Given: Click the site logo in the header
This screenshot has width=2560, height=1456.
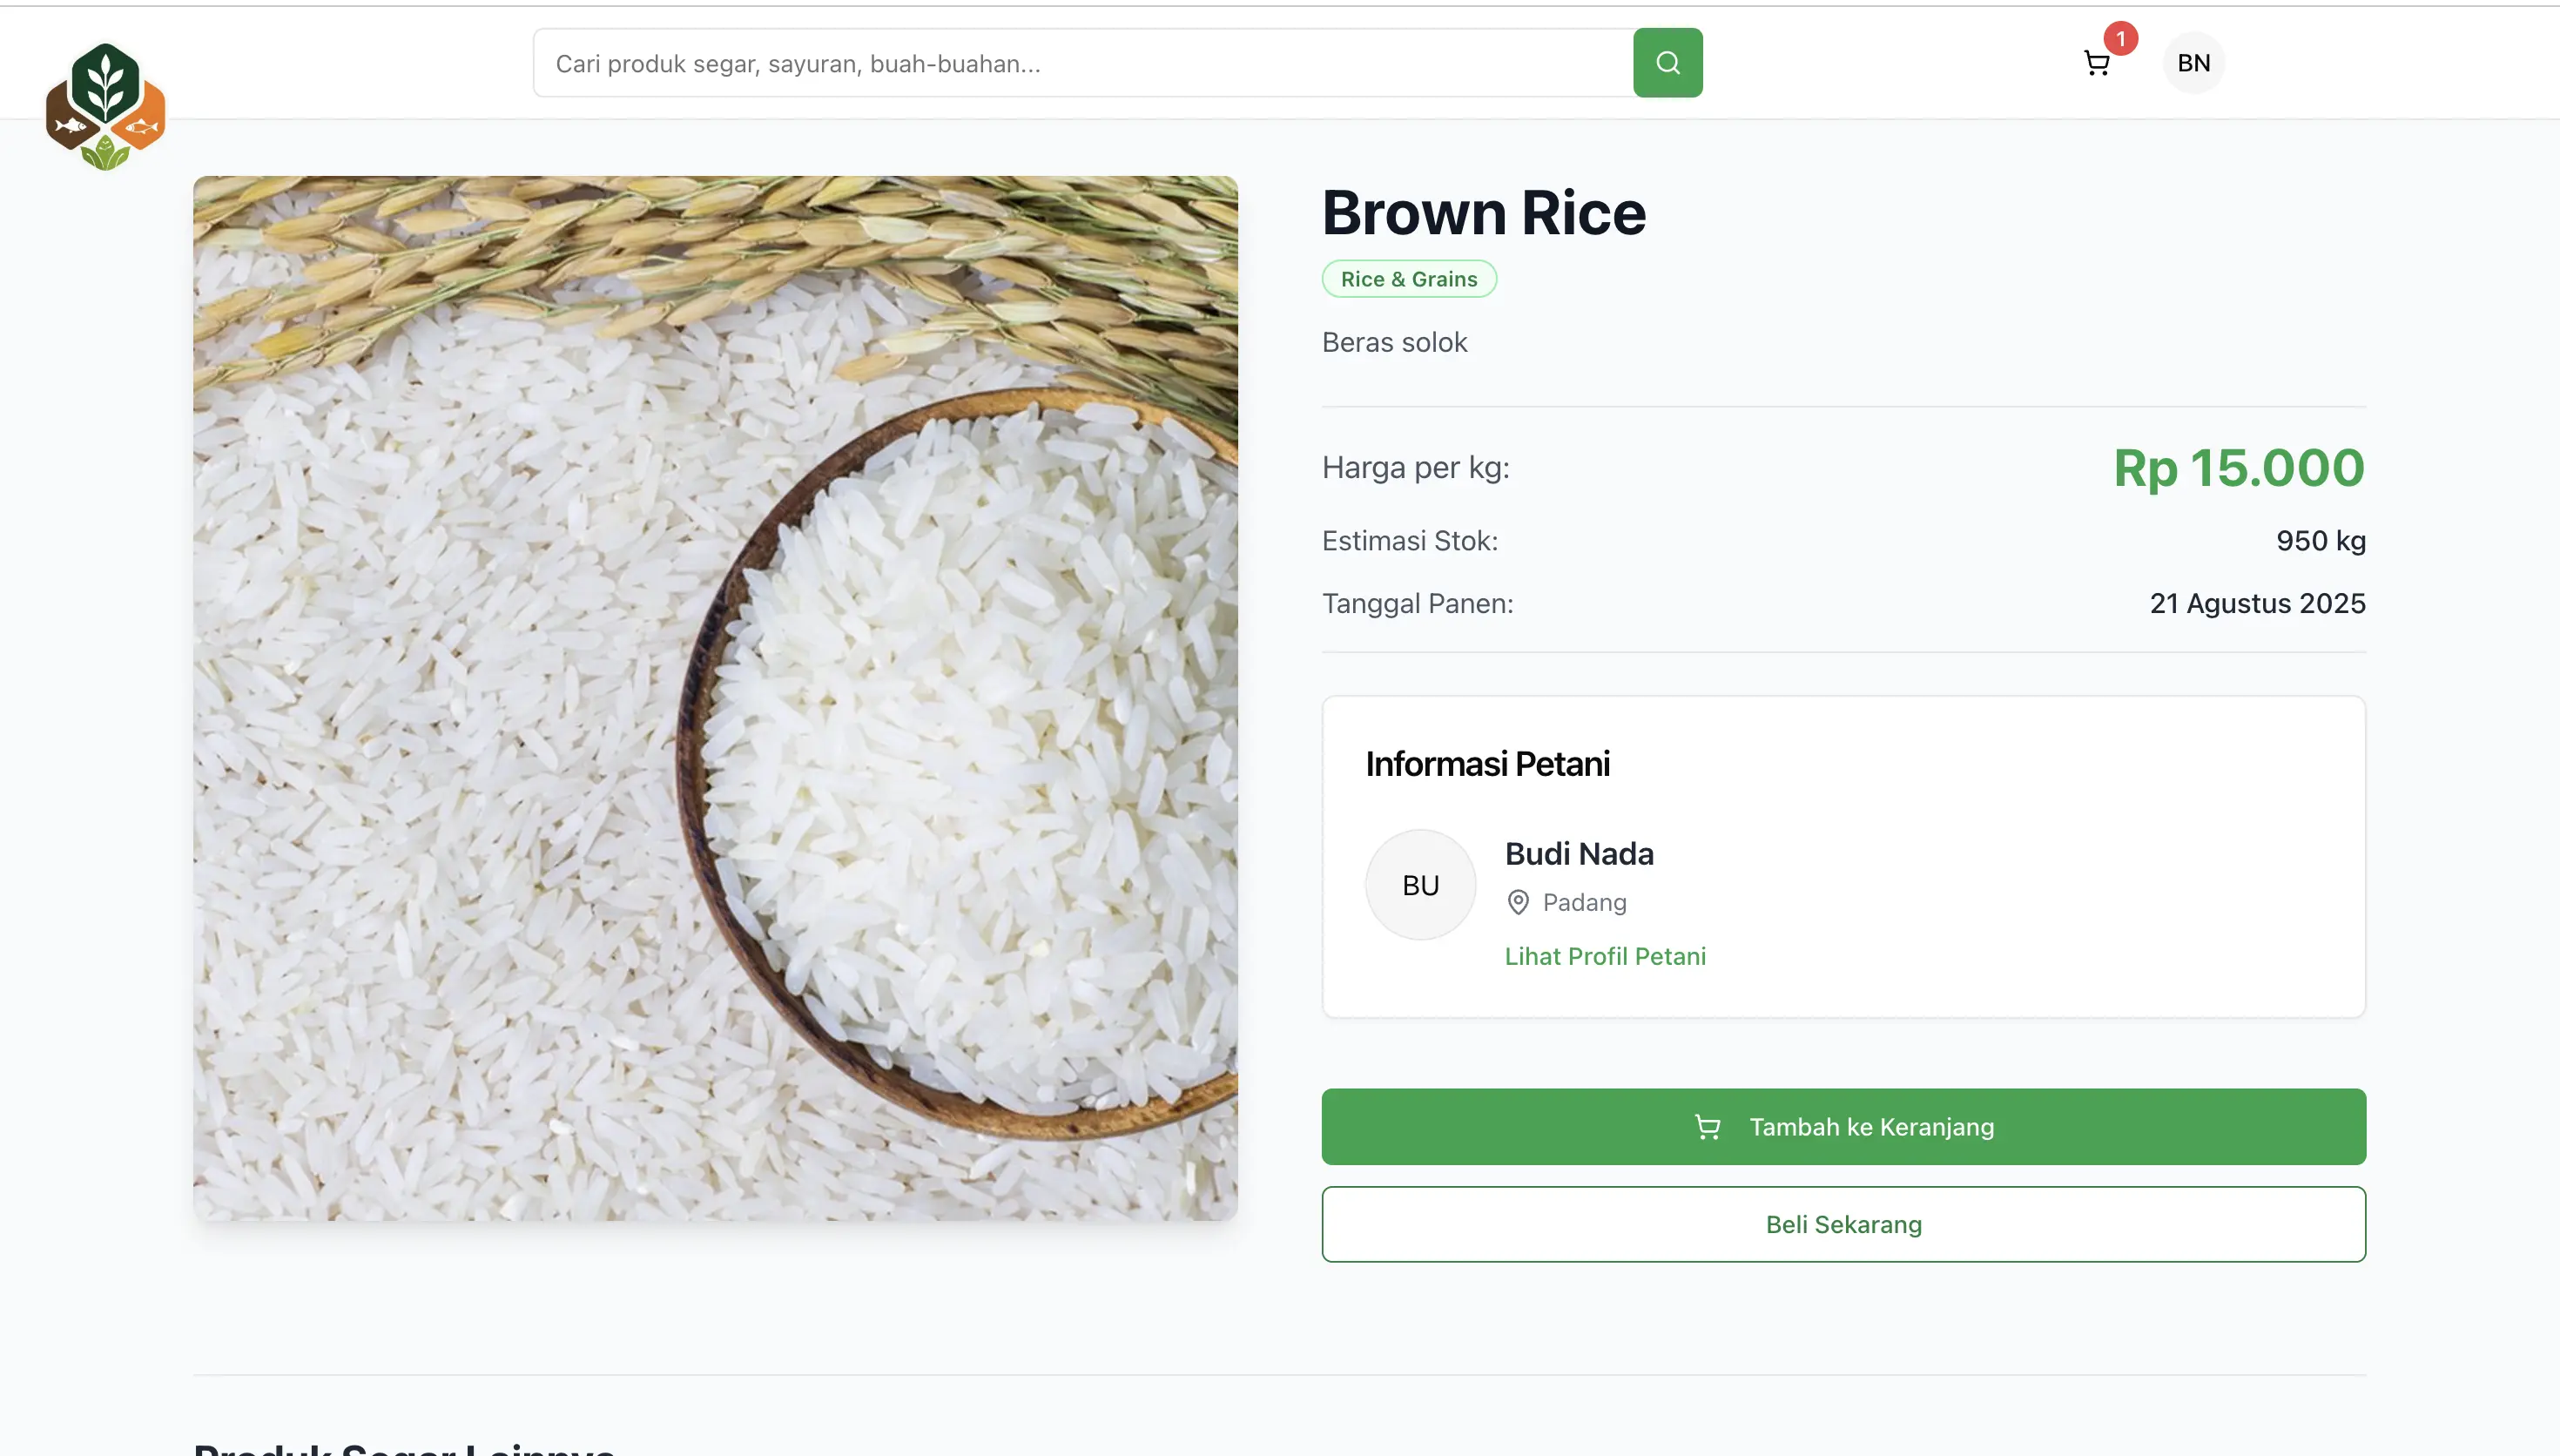Looking at the screenshot, I should click(x=105, y=105).
